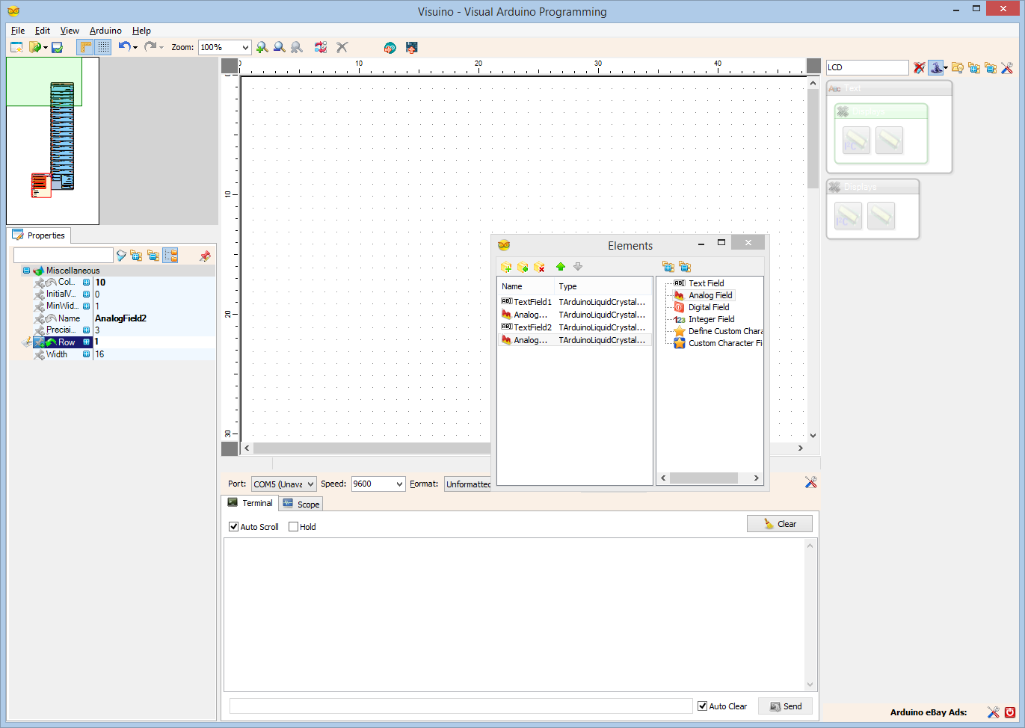Click the Zoom In magnifier icon
The image size is (1025, 728).
(x=262, y=47)
